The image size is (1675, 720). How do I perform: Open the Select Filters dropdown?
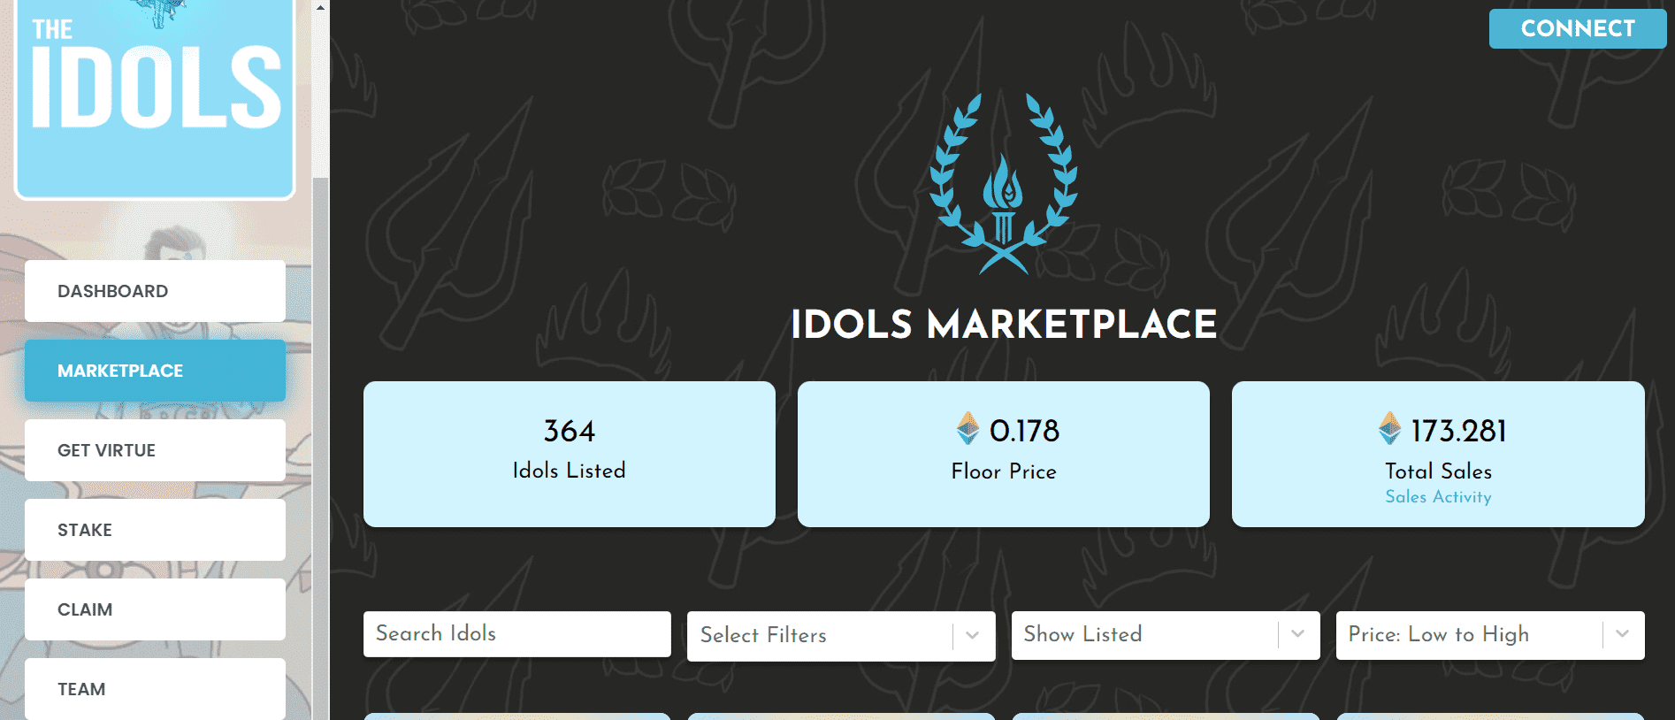[x=840, y=635]
